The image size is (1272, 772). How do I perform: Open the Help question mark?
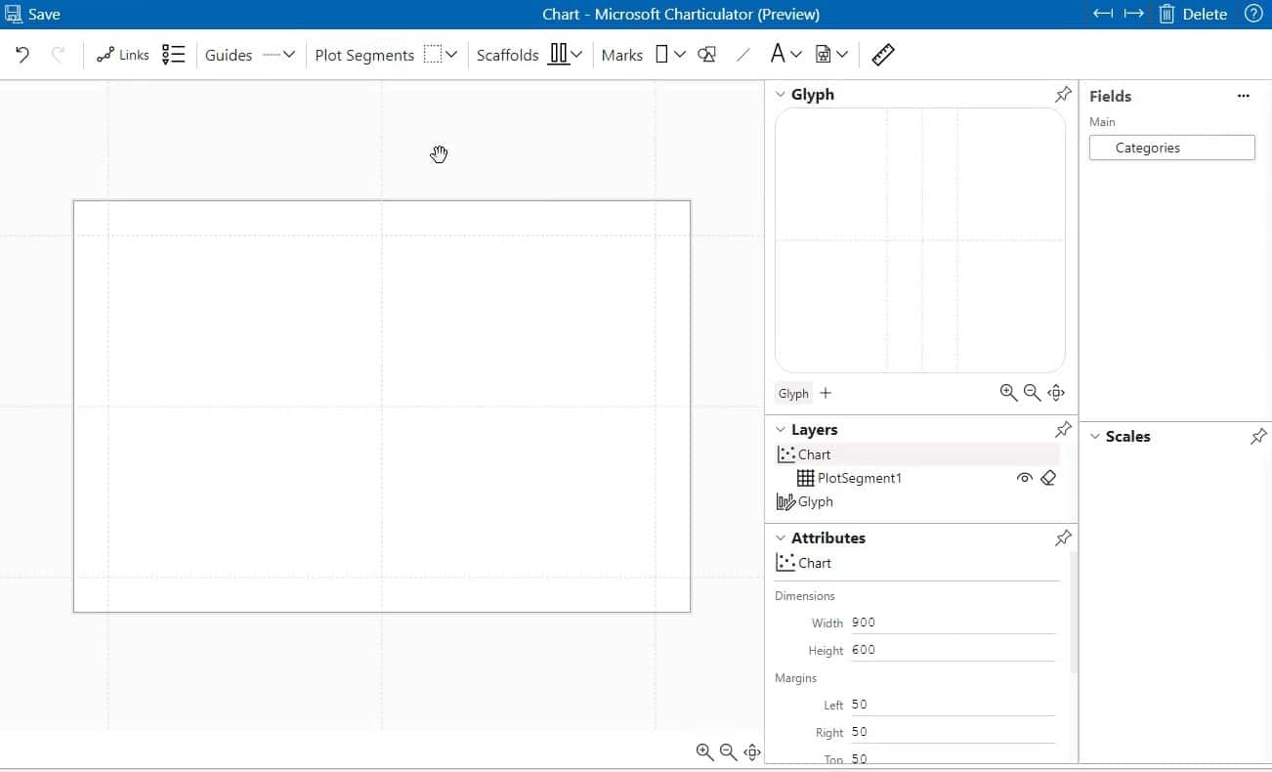click(x=1253, y=14)
